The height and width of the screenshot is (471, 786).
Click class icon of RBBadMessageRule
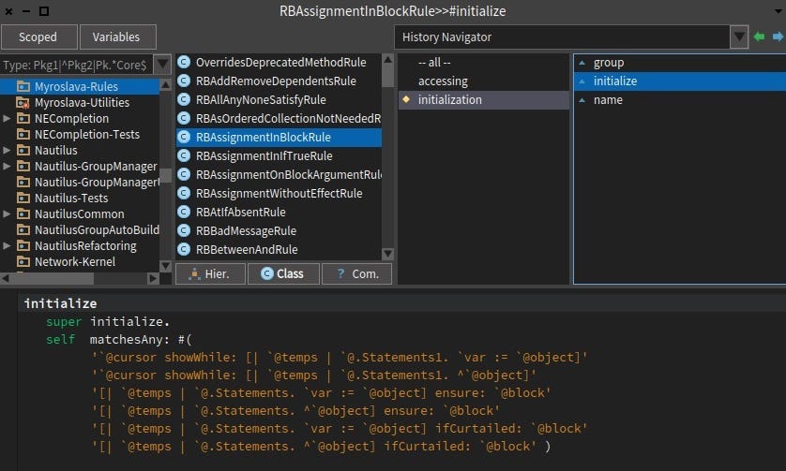point(184,230)
